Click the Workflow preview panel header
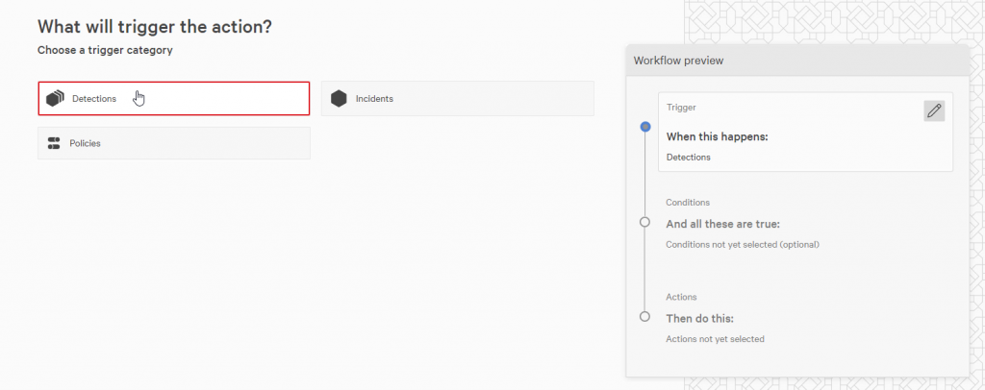The image size is (985, 390). 797,61
